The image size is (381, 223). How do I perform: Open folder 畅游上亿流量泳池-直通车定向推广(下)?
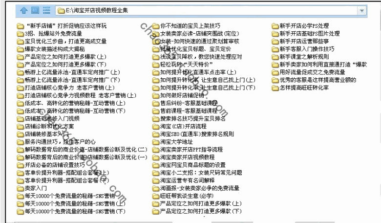pos(68,80)
